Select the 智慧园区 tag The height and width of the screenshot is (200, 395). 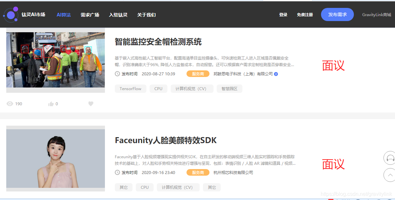click(230, 89)
